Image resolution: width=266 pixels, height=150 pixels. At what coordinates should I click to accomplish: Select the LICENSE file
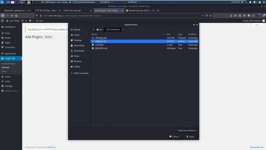pyautogui.click(x=145, y=45)
